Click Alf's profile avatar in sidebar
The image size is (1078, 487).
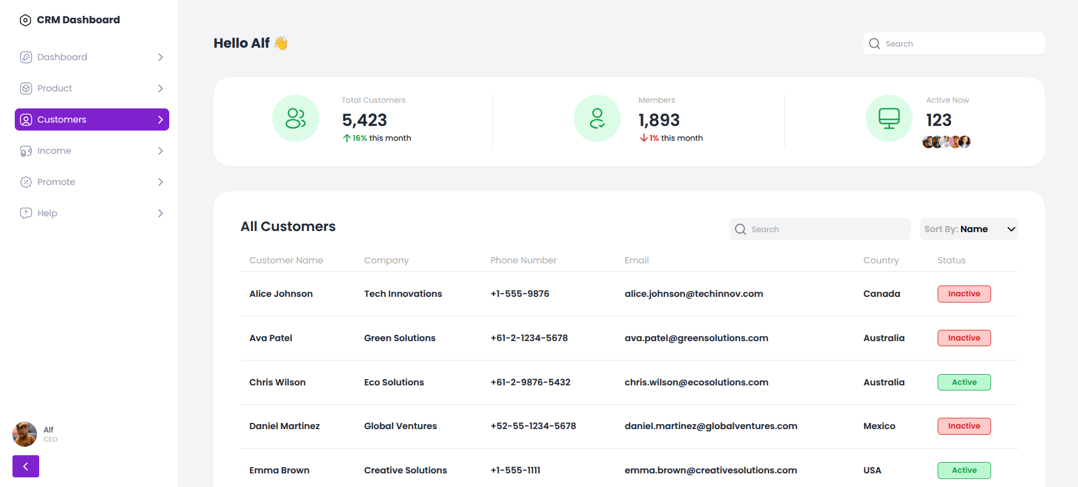[x=24, y=434]
